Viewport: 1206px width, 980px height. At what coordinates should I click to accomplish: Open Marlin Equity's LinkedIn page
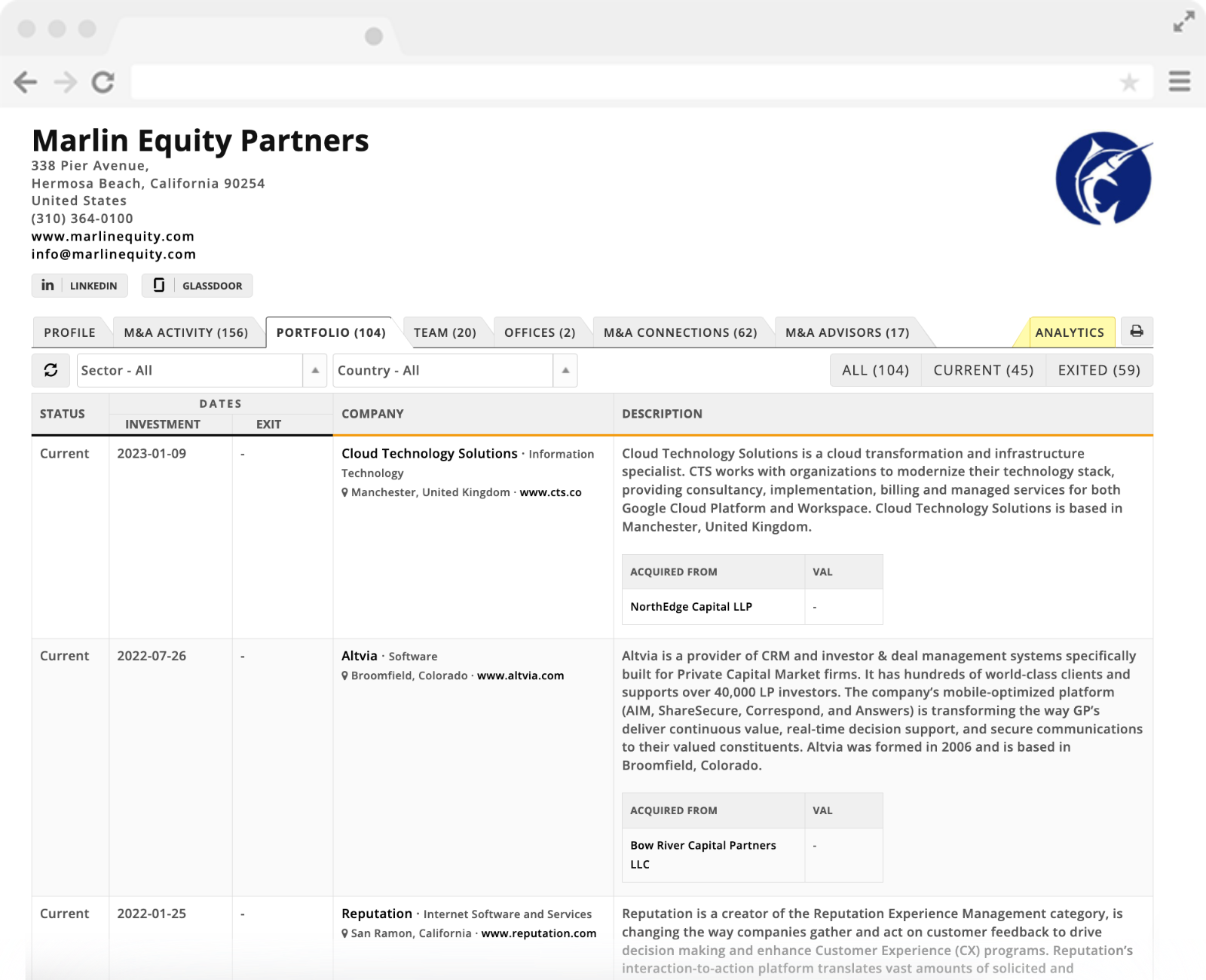pyautogui.click(x=79, y=285)
